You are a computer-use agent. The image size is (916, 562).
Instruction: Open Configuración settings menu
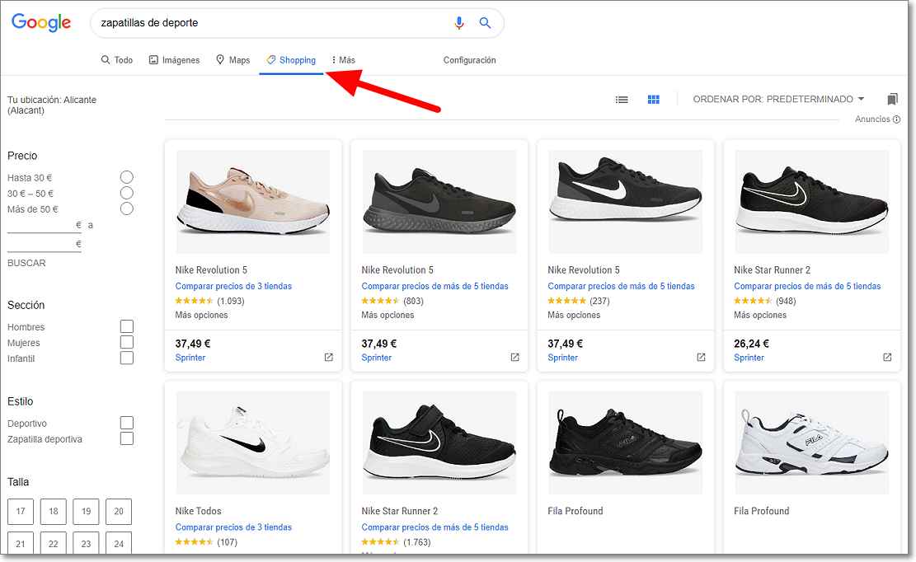pos(469,60)
